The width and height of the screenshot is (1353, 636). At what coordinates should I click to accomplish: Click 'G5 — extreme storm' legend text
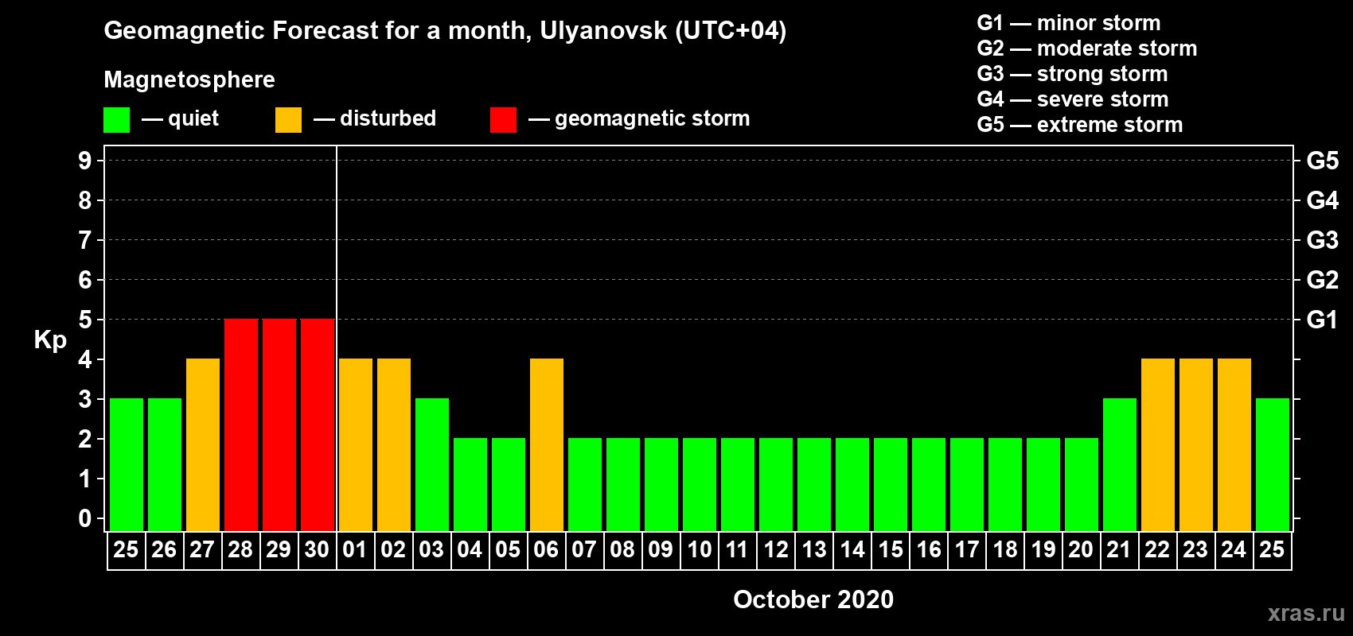coord(1080,125)
